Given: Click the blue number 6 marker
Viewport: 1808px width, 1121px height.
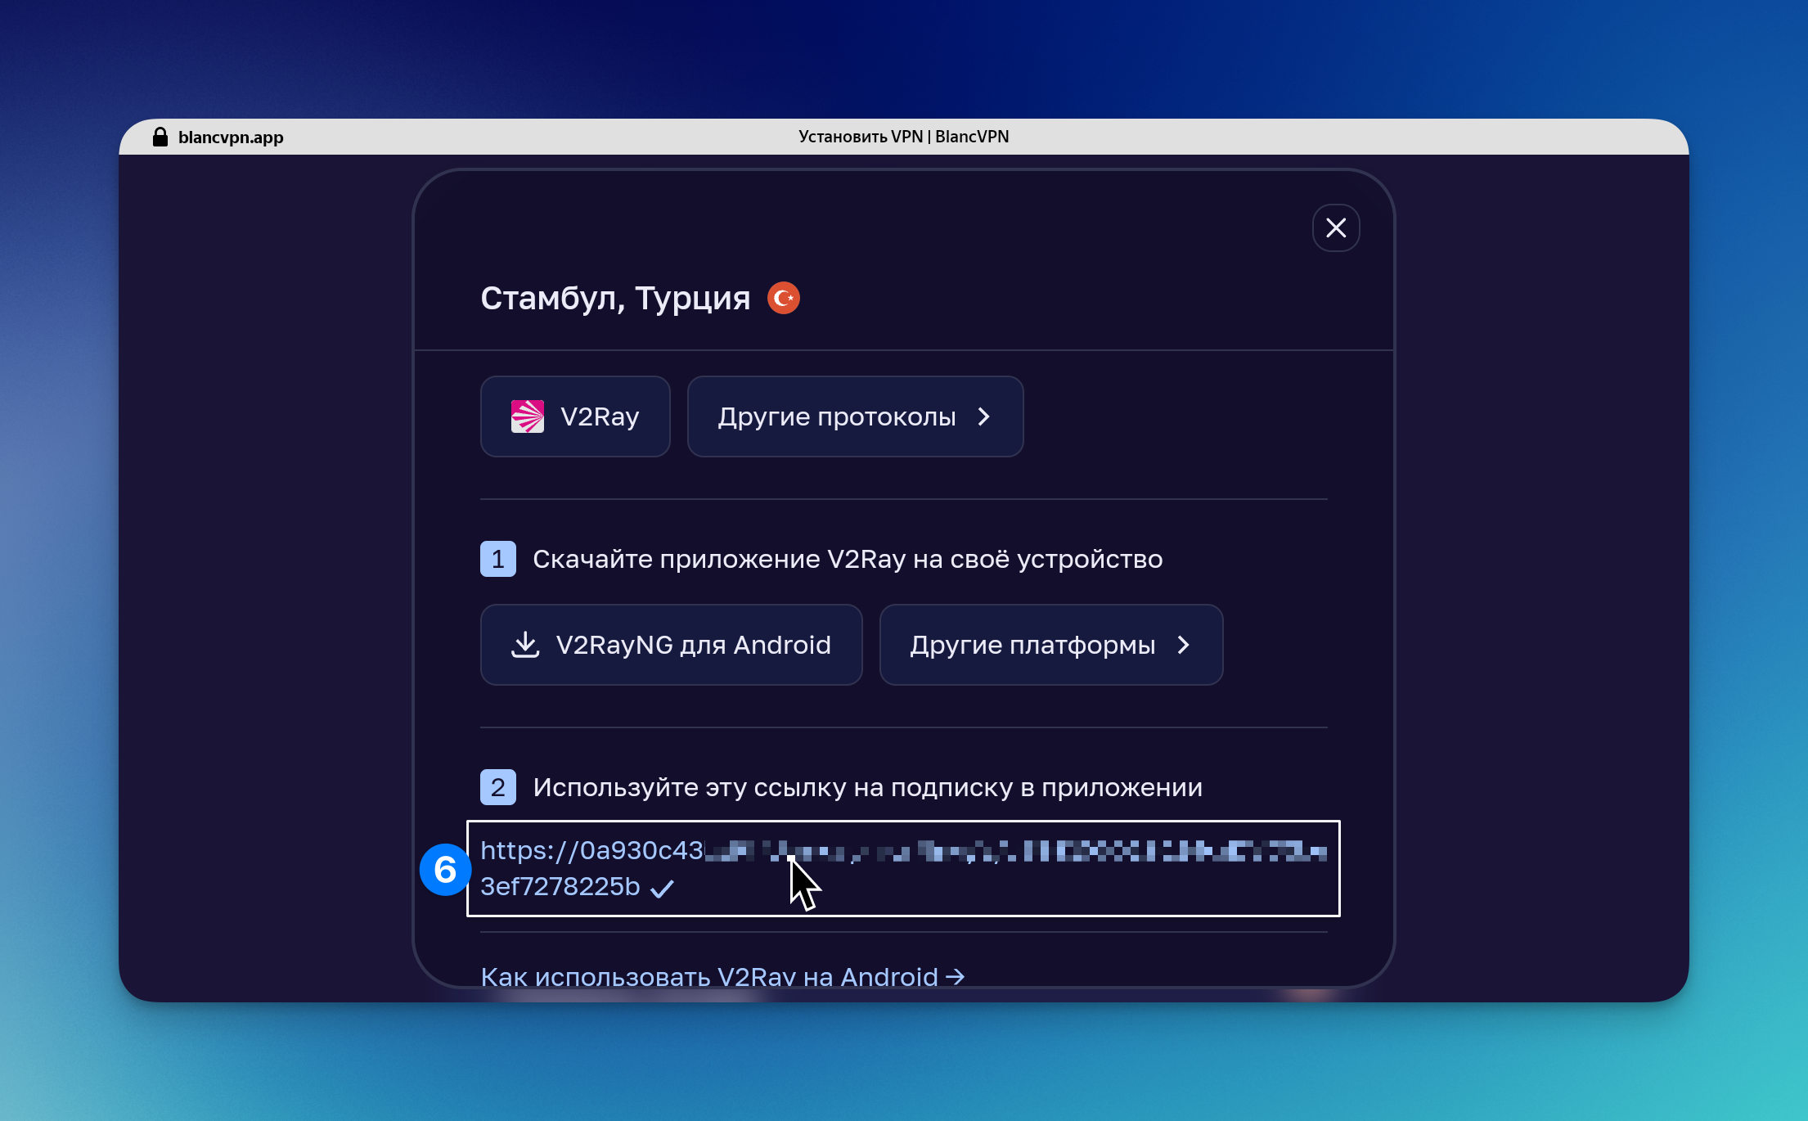Looking at the screenshot, I should pyautogui.click(x=445, y=869).
